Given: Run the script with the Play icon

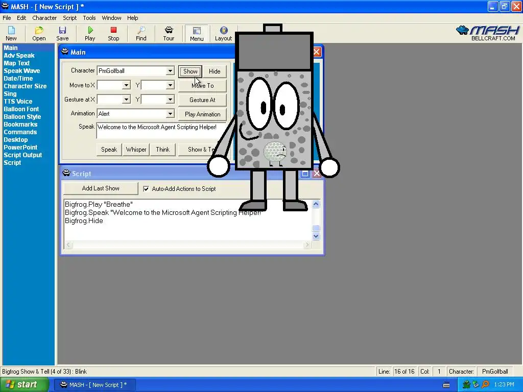Looking at the screenshot, I should pyautogui.click(x=90, y=34).
